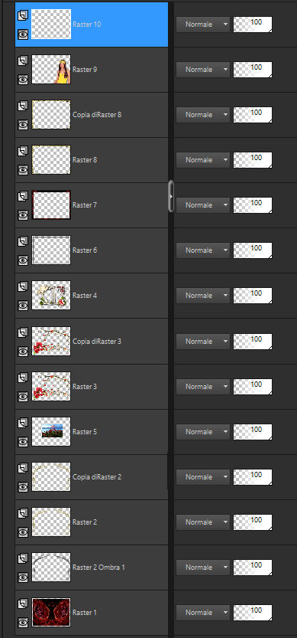Adjust opacity slider of Raster 9 layer
Image resolution: width=297 pixels, height=638 pixels.
[253, 70]
